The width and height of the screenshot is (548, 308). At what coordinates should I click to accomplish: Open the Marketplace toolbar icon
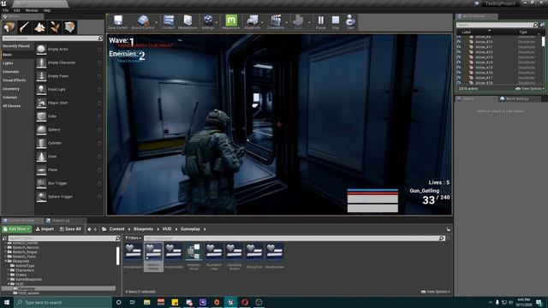tap(188, 21)
